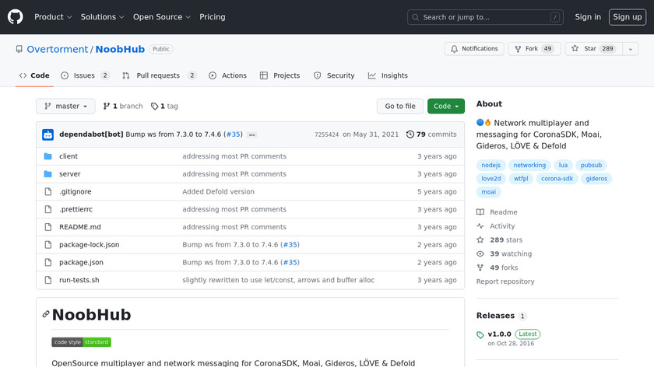Open the 79 commits history

[x=431, y=135]
